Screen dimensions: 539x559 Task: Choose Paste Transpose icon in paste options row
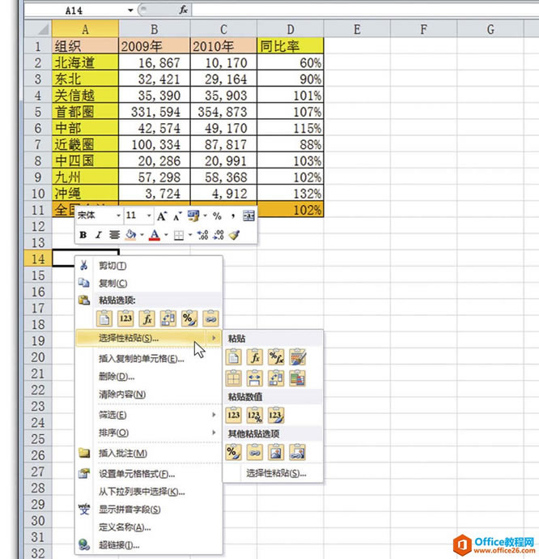point(168,318)
